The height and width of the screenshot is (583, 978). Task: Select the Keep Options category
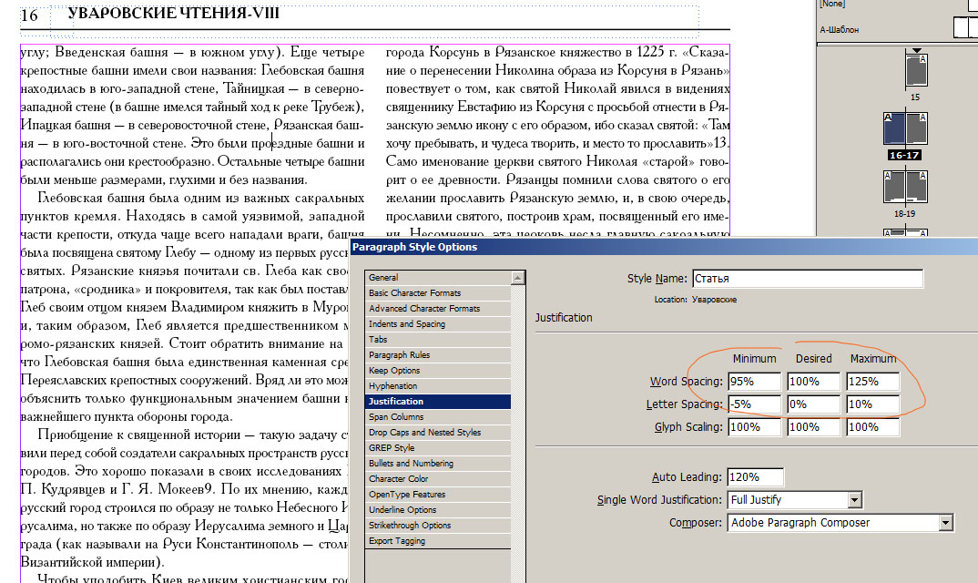(438, 370)
